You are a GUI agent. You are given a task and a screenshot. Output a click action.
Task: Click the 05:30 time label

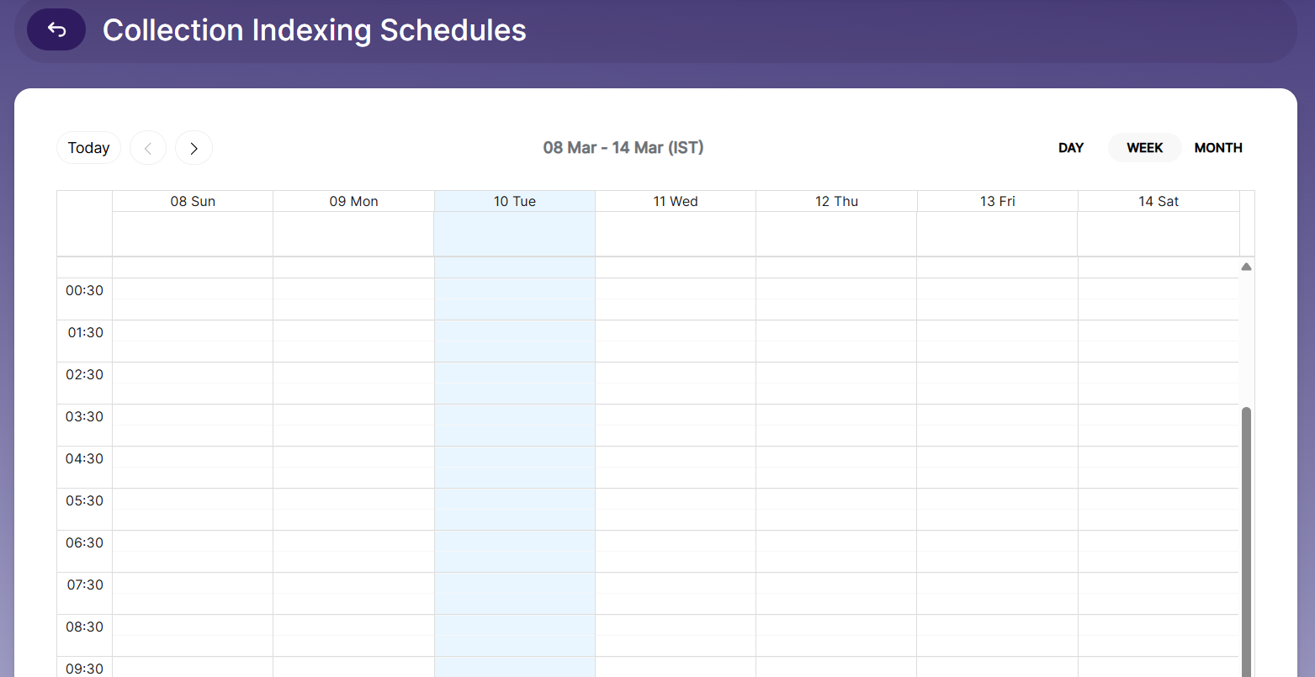[x=84, y=501]
